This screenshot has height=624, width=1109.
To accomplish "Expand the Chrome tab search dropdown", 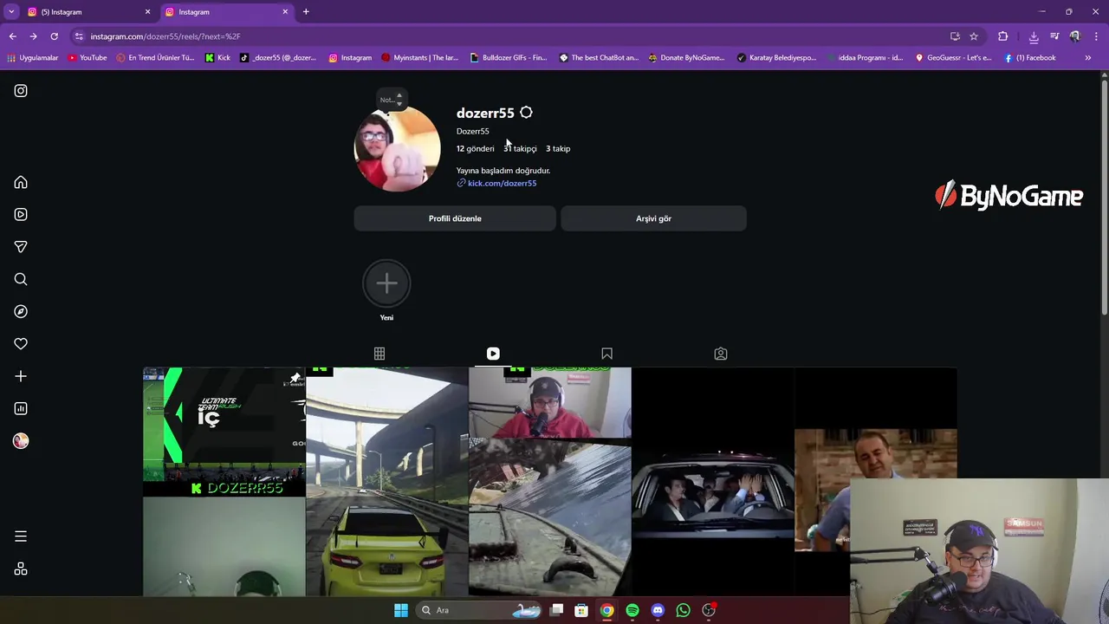I will pos(11,11).
